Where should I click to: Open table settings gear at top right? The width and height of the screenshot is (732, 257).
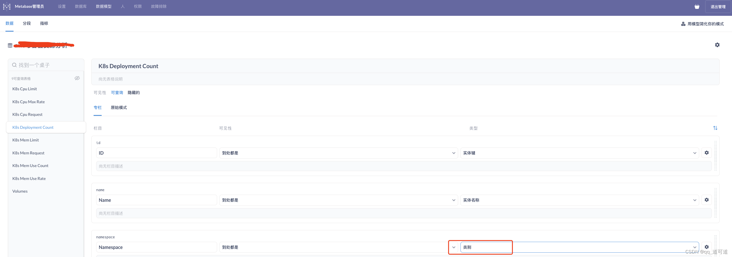(717, 45)
